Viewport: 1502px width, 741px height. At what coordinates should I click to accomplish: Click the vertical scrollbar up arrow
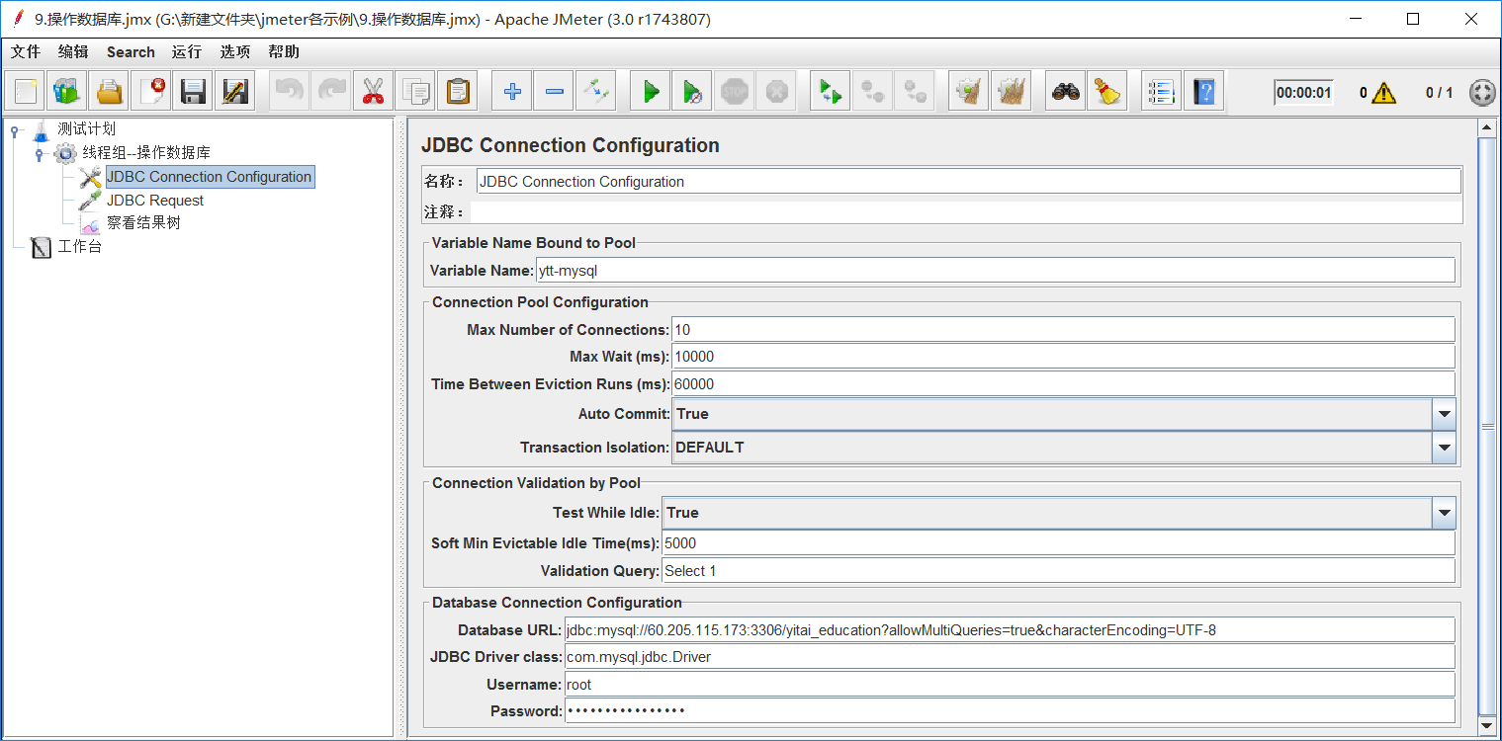(x=1486, y=127)
